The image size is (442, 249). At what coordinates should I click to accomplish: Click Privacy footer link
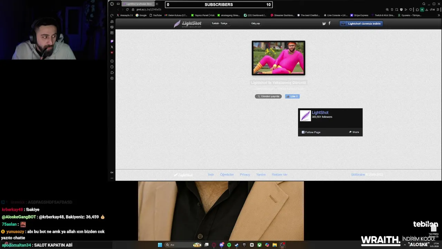click(245, 175)
